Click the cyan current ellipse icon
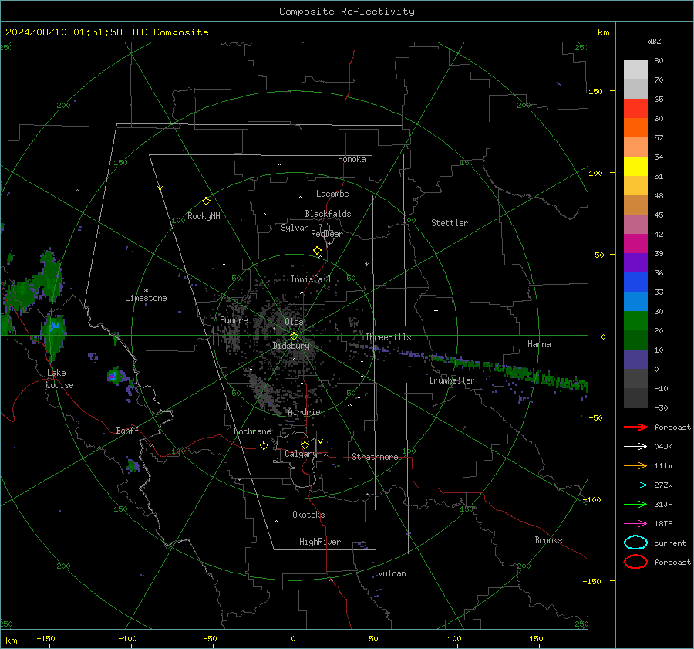694x649 pixels. coord(635,543)
